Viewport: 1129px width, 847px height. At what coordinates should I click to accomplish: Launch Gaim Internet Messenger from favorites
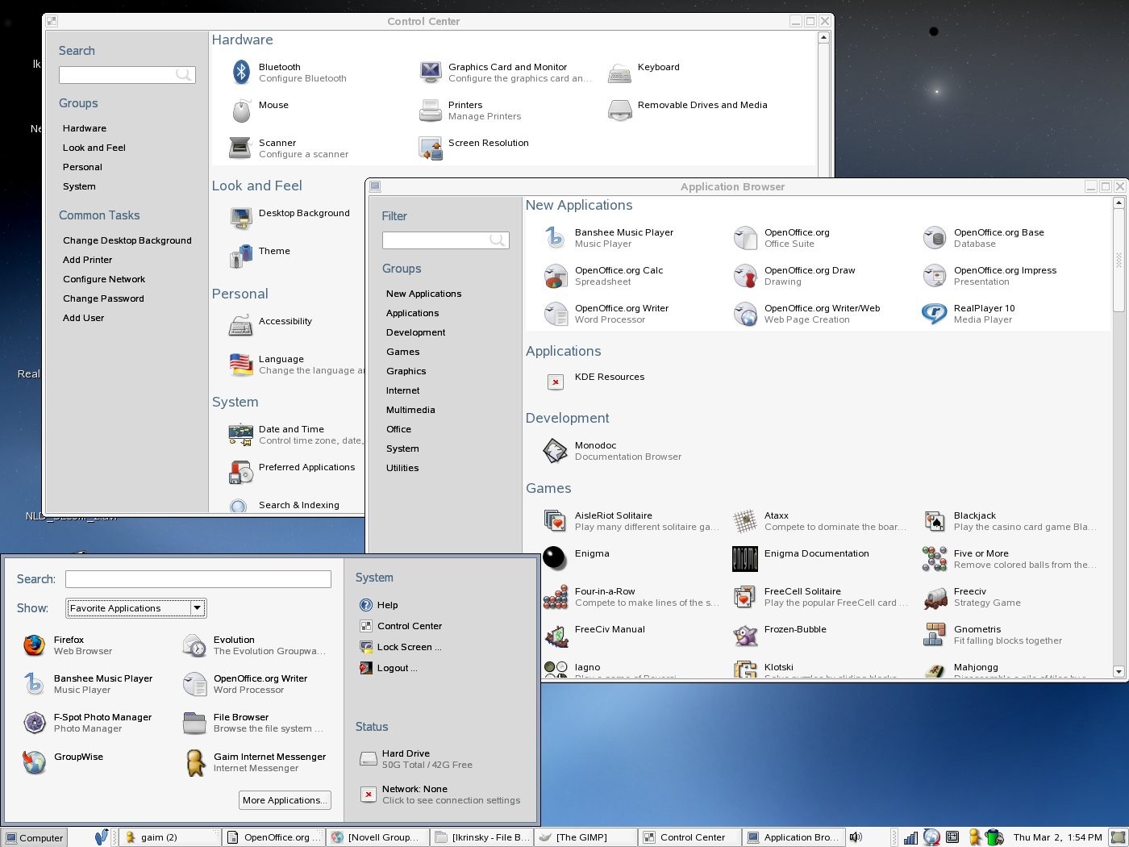(x=194, y=762)
